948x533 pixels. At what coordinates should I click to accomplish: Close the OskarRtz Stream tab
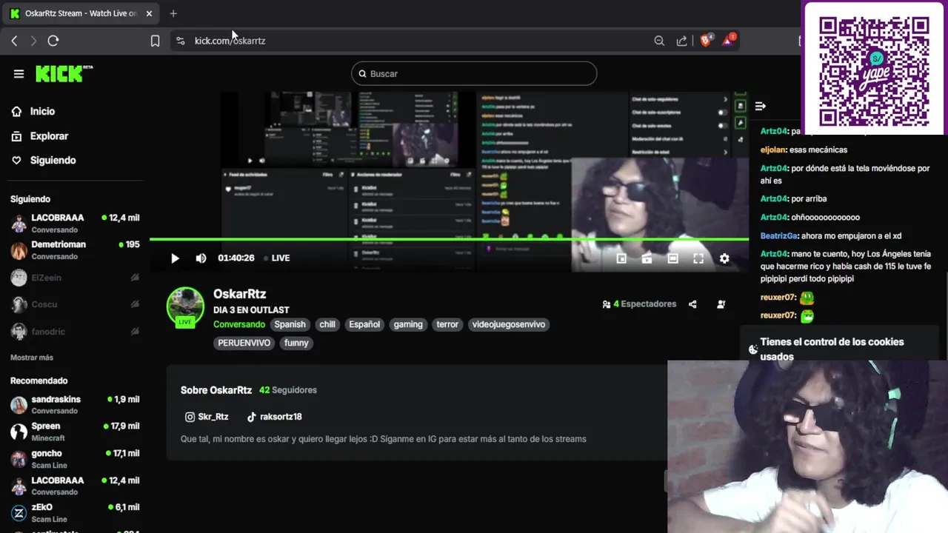pyautogui.click(x=149, y=13)
